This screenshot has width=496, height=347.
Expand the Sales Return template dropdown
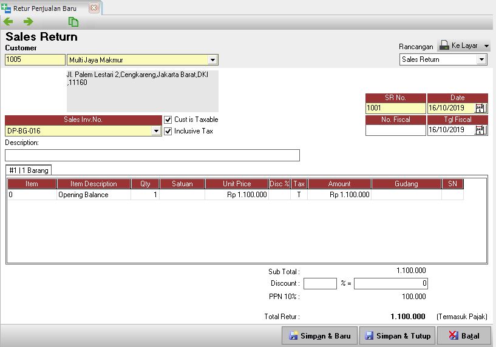481,59
